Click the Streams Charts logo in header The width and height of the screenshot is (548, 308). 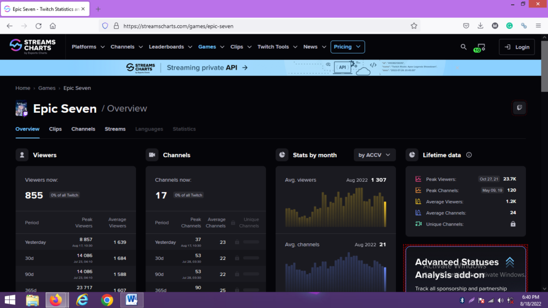point(33,47)
